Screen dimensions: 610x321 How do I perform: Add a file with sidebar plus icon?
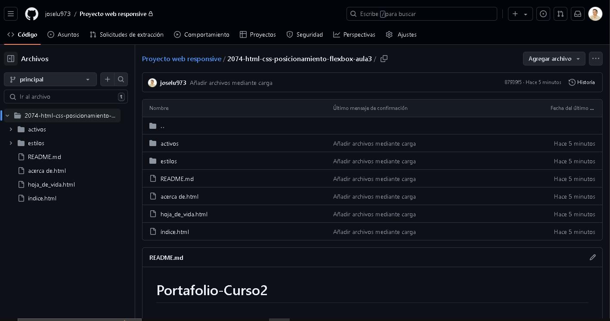click(107, 79)
